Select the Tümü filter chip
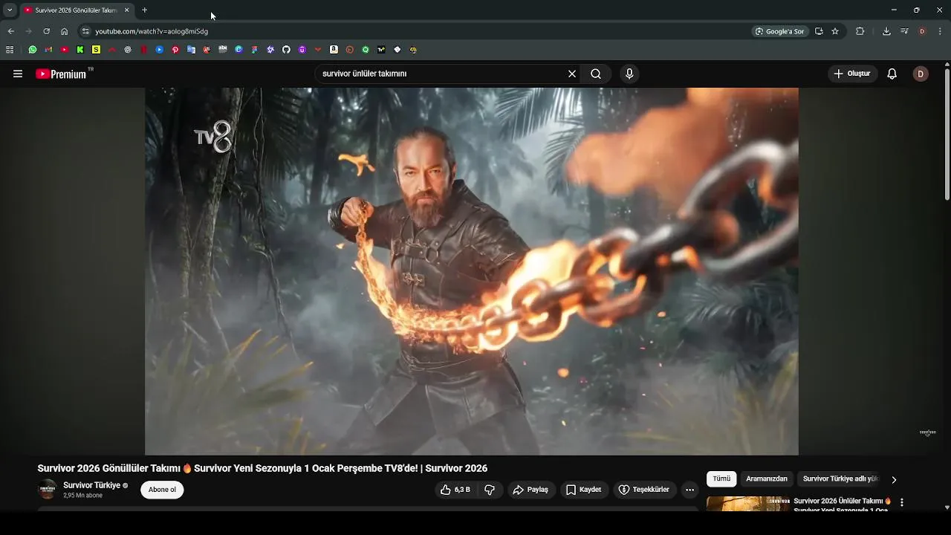Viewport: 951px width, 535px height. click(x=721, y=479)
